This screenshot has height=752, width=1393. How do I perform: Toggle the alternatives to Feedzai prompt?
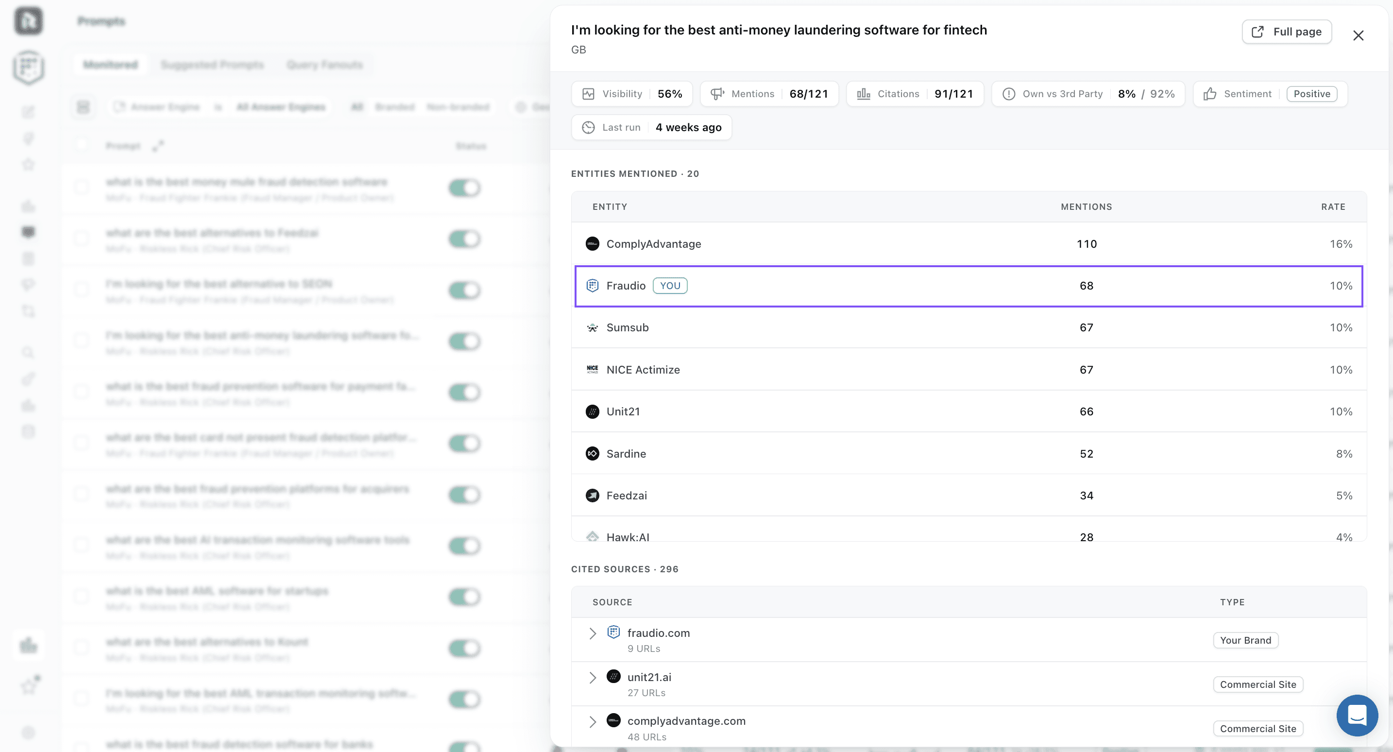click(464, 239)
